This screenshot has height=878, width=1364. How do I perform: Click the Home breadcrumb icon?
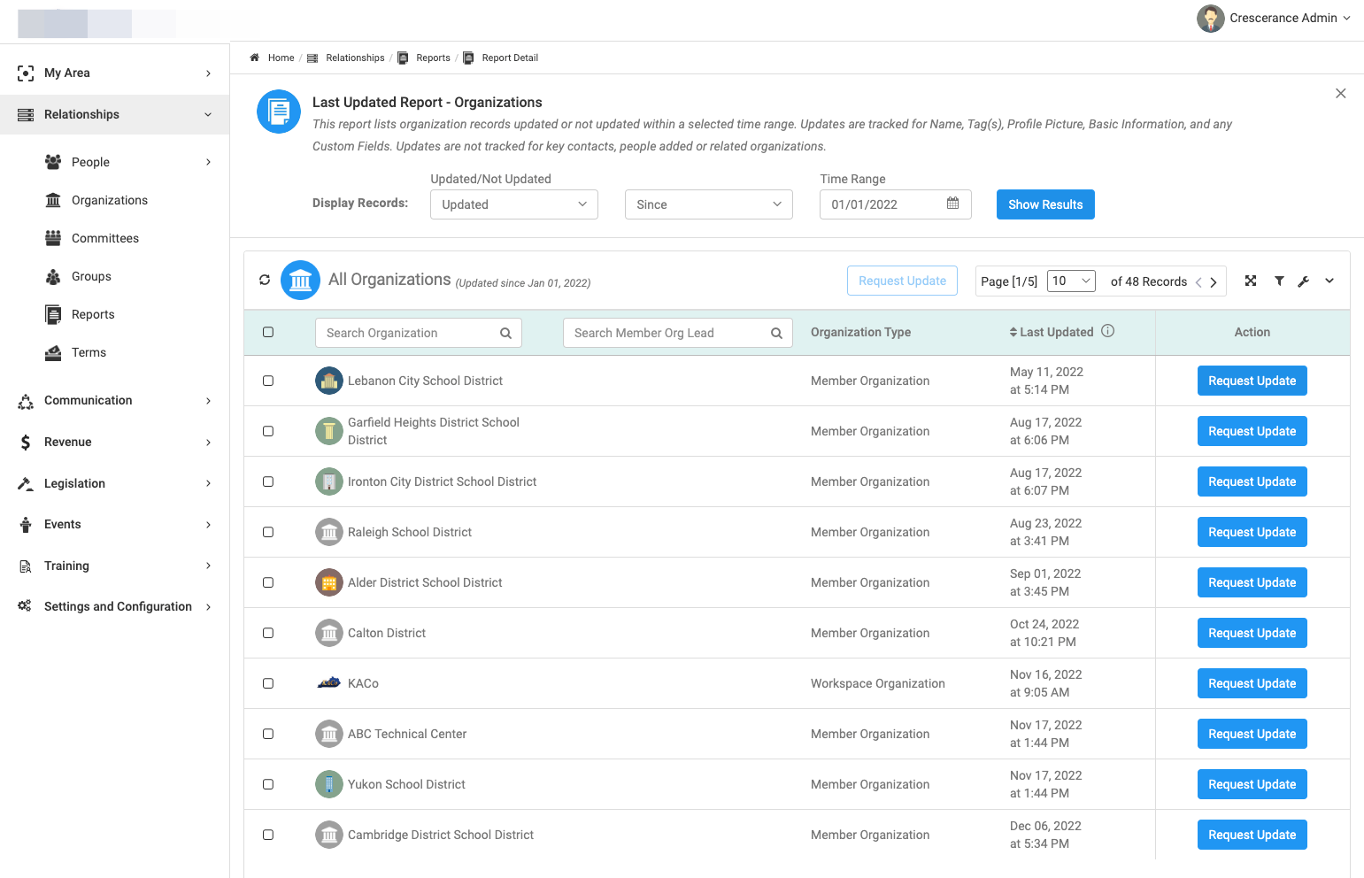point(254,58)
